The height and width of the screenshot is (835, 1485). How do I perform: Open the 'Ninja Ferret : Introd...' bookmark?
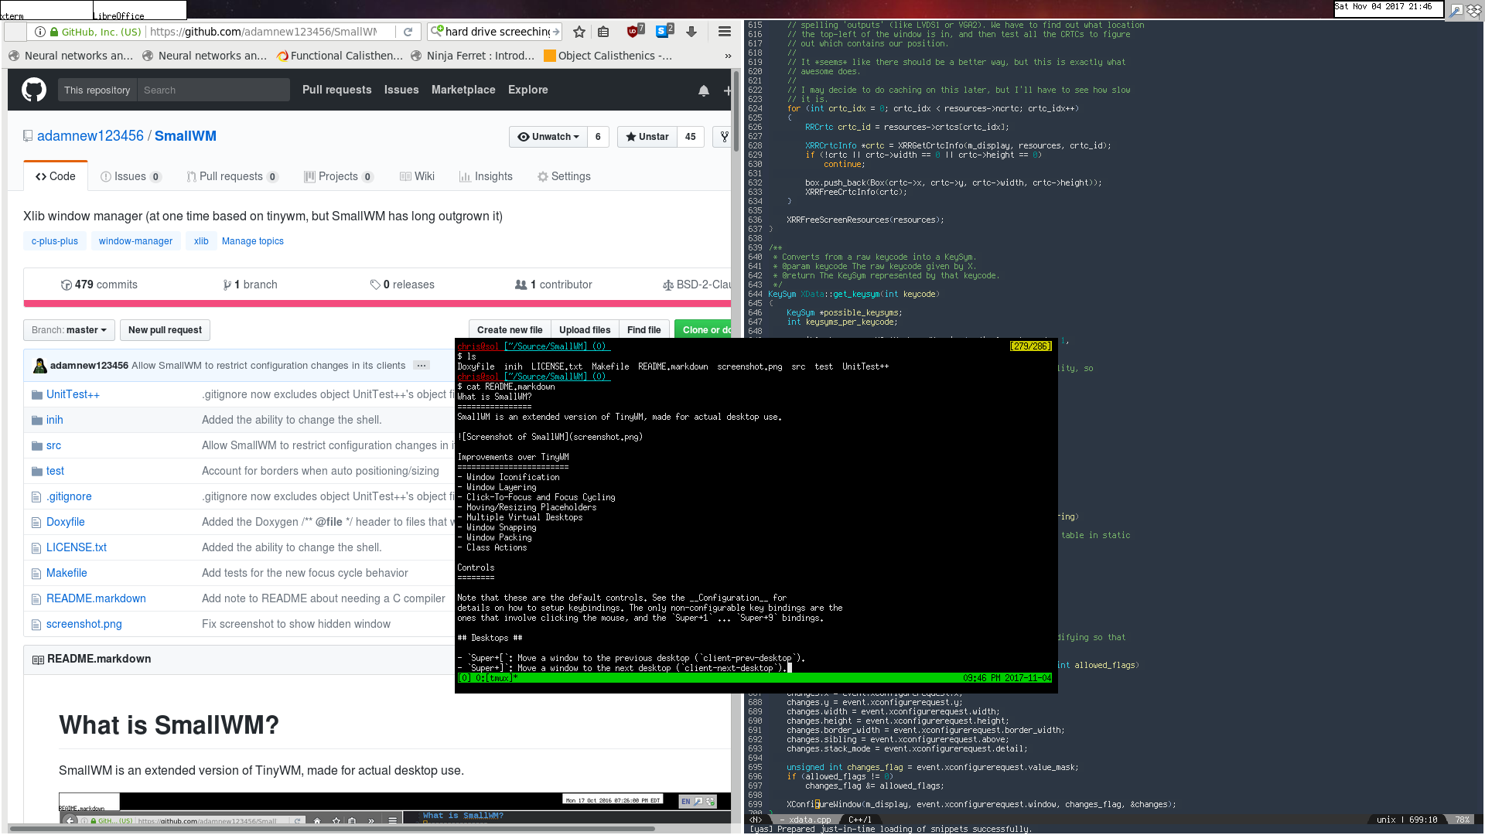[473, 56]
